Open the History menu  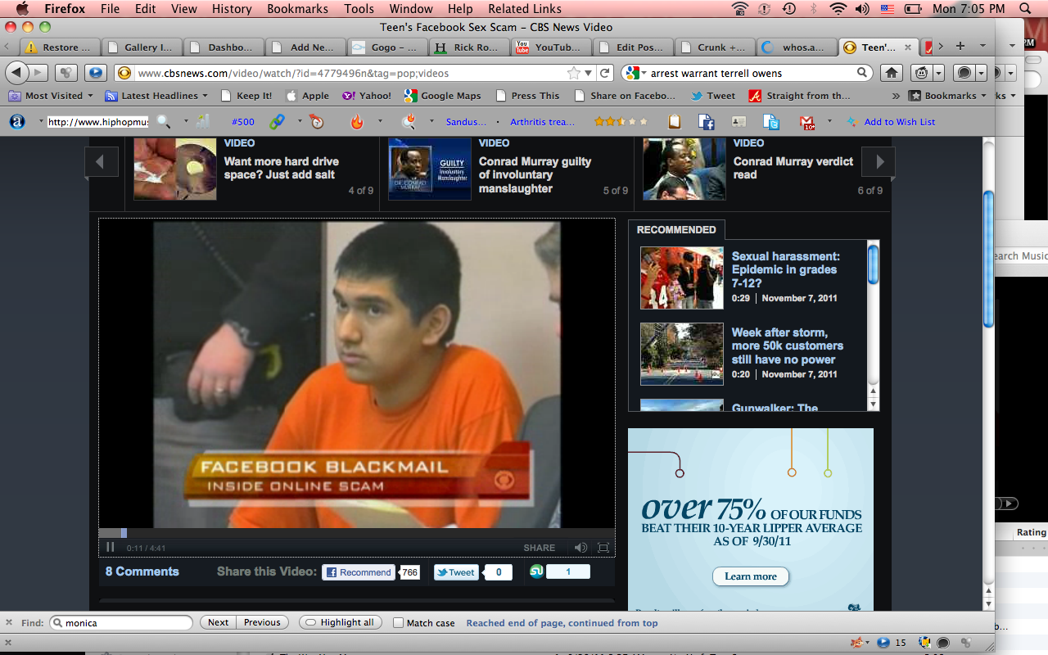(232, 9)
